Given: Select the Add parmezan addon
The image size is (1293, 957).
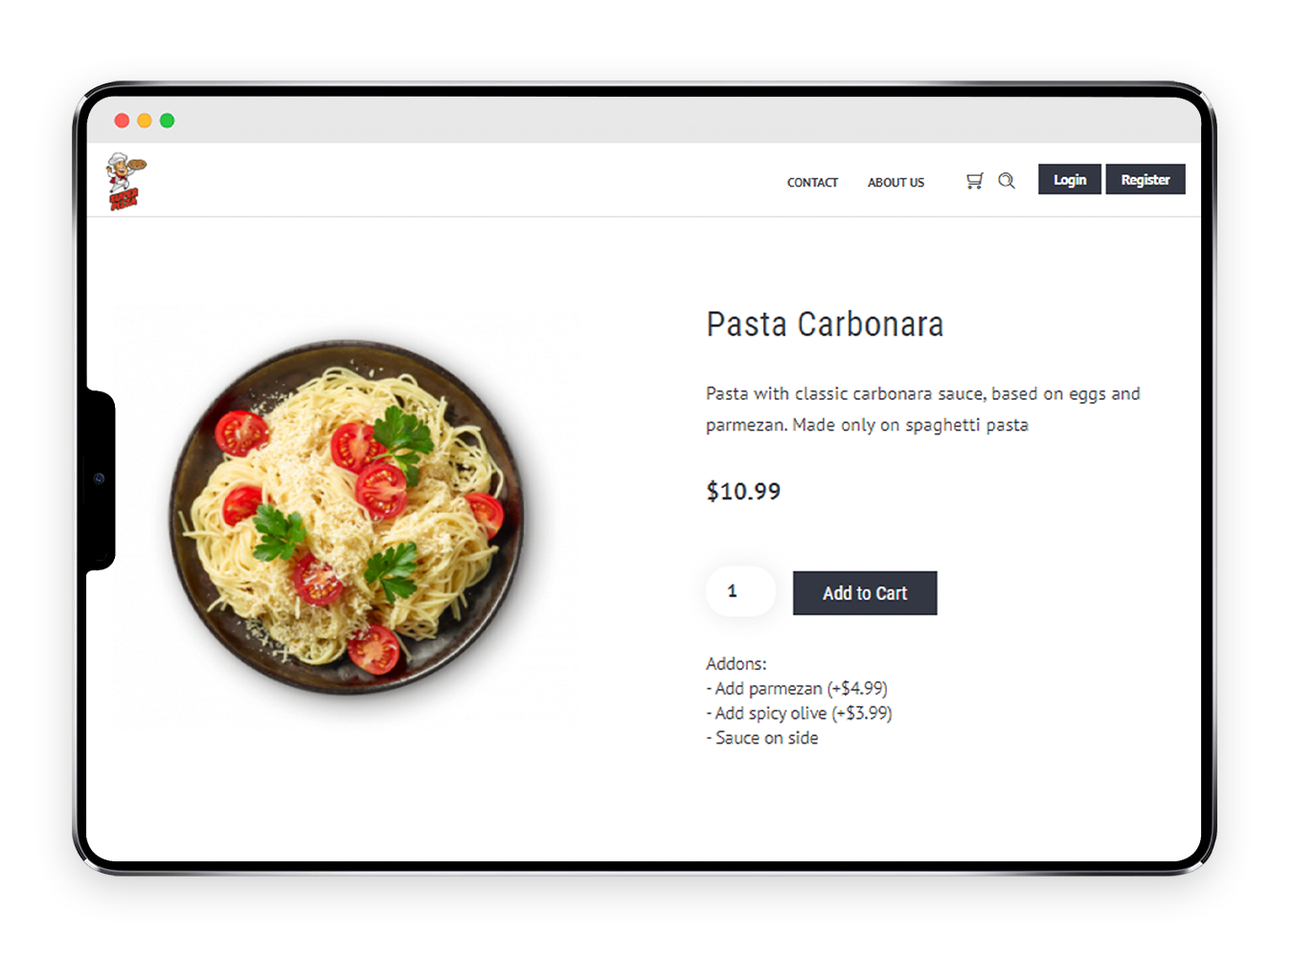Looking at the screenshot, I should tap(797, 688).
